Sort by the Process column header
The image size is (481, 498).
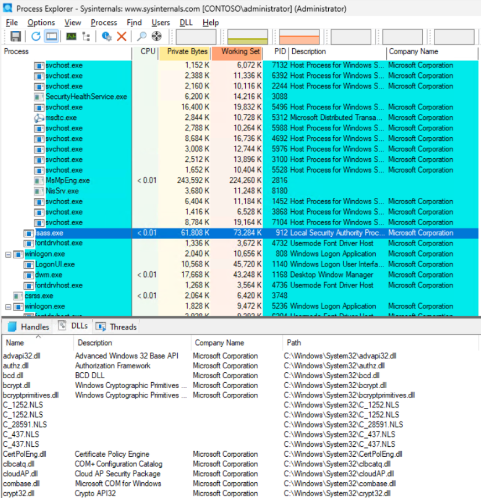[67, 52]
